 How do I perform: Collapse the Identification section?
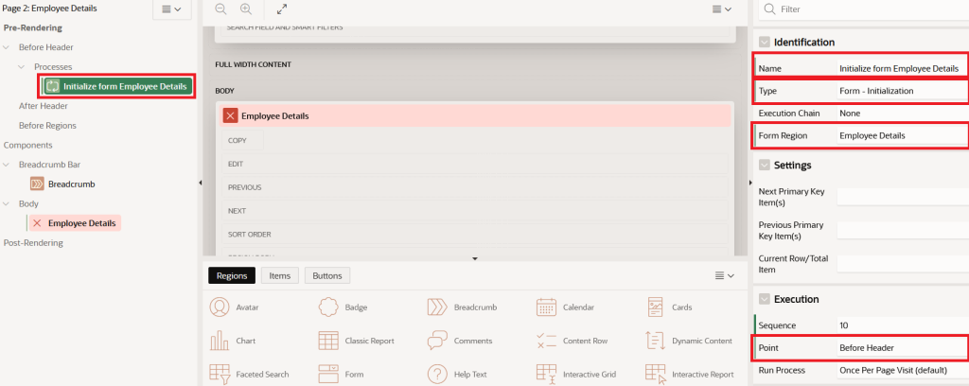point(765,42)
